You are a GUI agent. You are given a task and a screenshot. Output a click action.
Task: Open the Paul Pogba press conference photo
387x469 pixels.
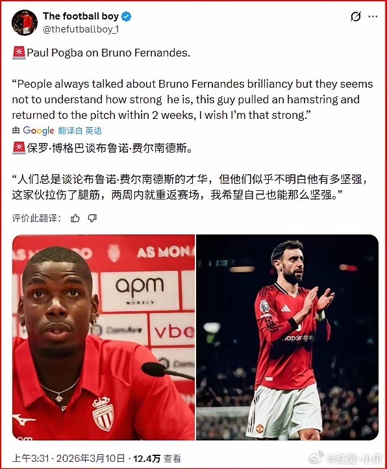[x=103, y=337]
